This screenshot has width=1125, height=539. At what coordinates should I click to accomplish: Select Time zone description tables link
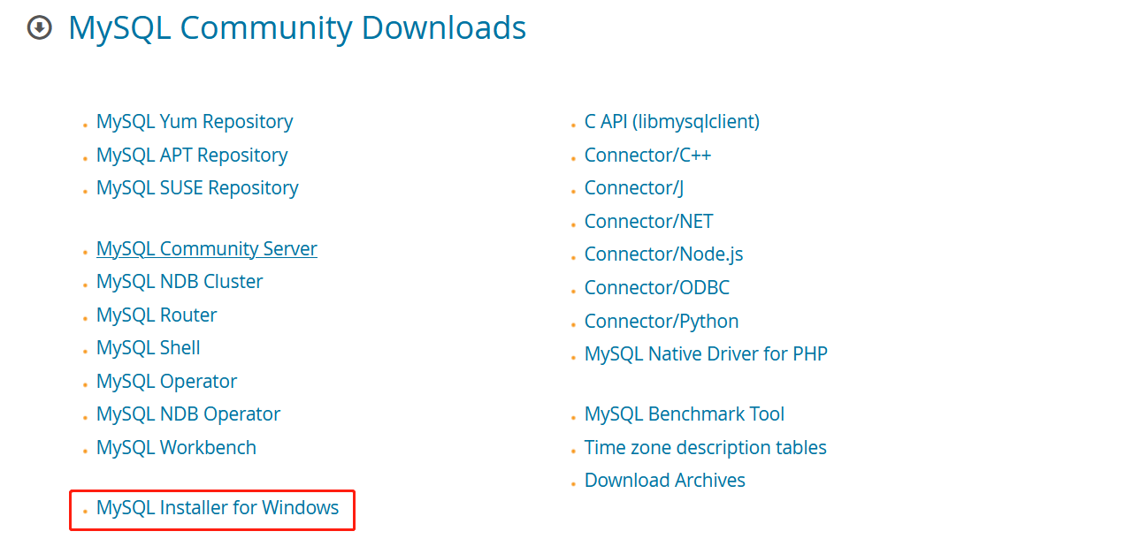706,448
